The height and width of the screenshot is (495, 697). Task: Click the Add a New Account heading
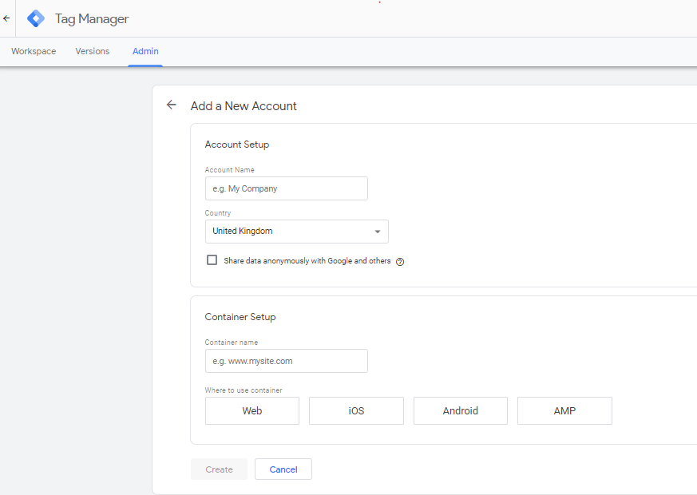click(x=244, y=106)
